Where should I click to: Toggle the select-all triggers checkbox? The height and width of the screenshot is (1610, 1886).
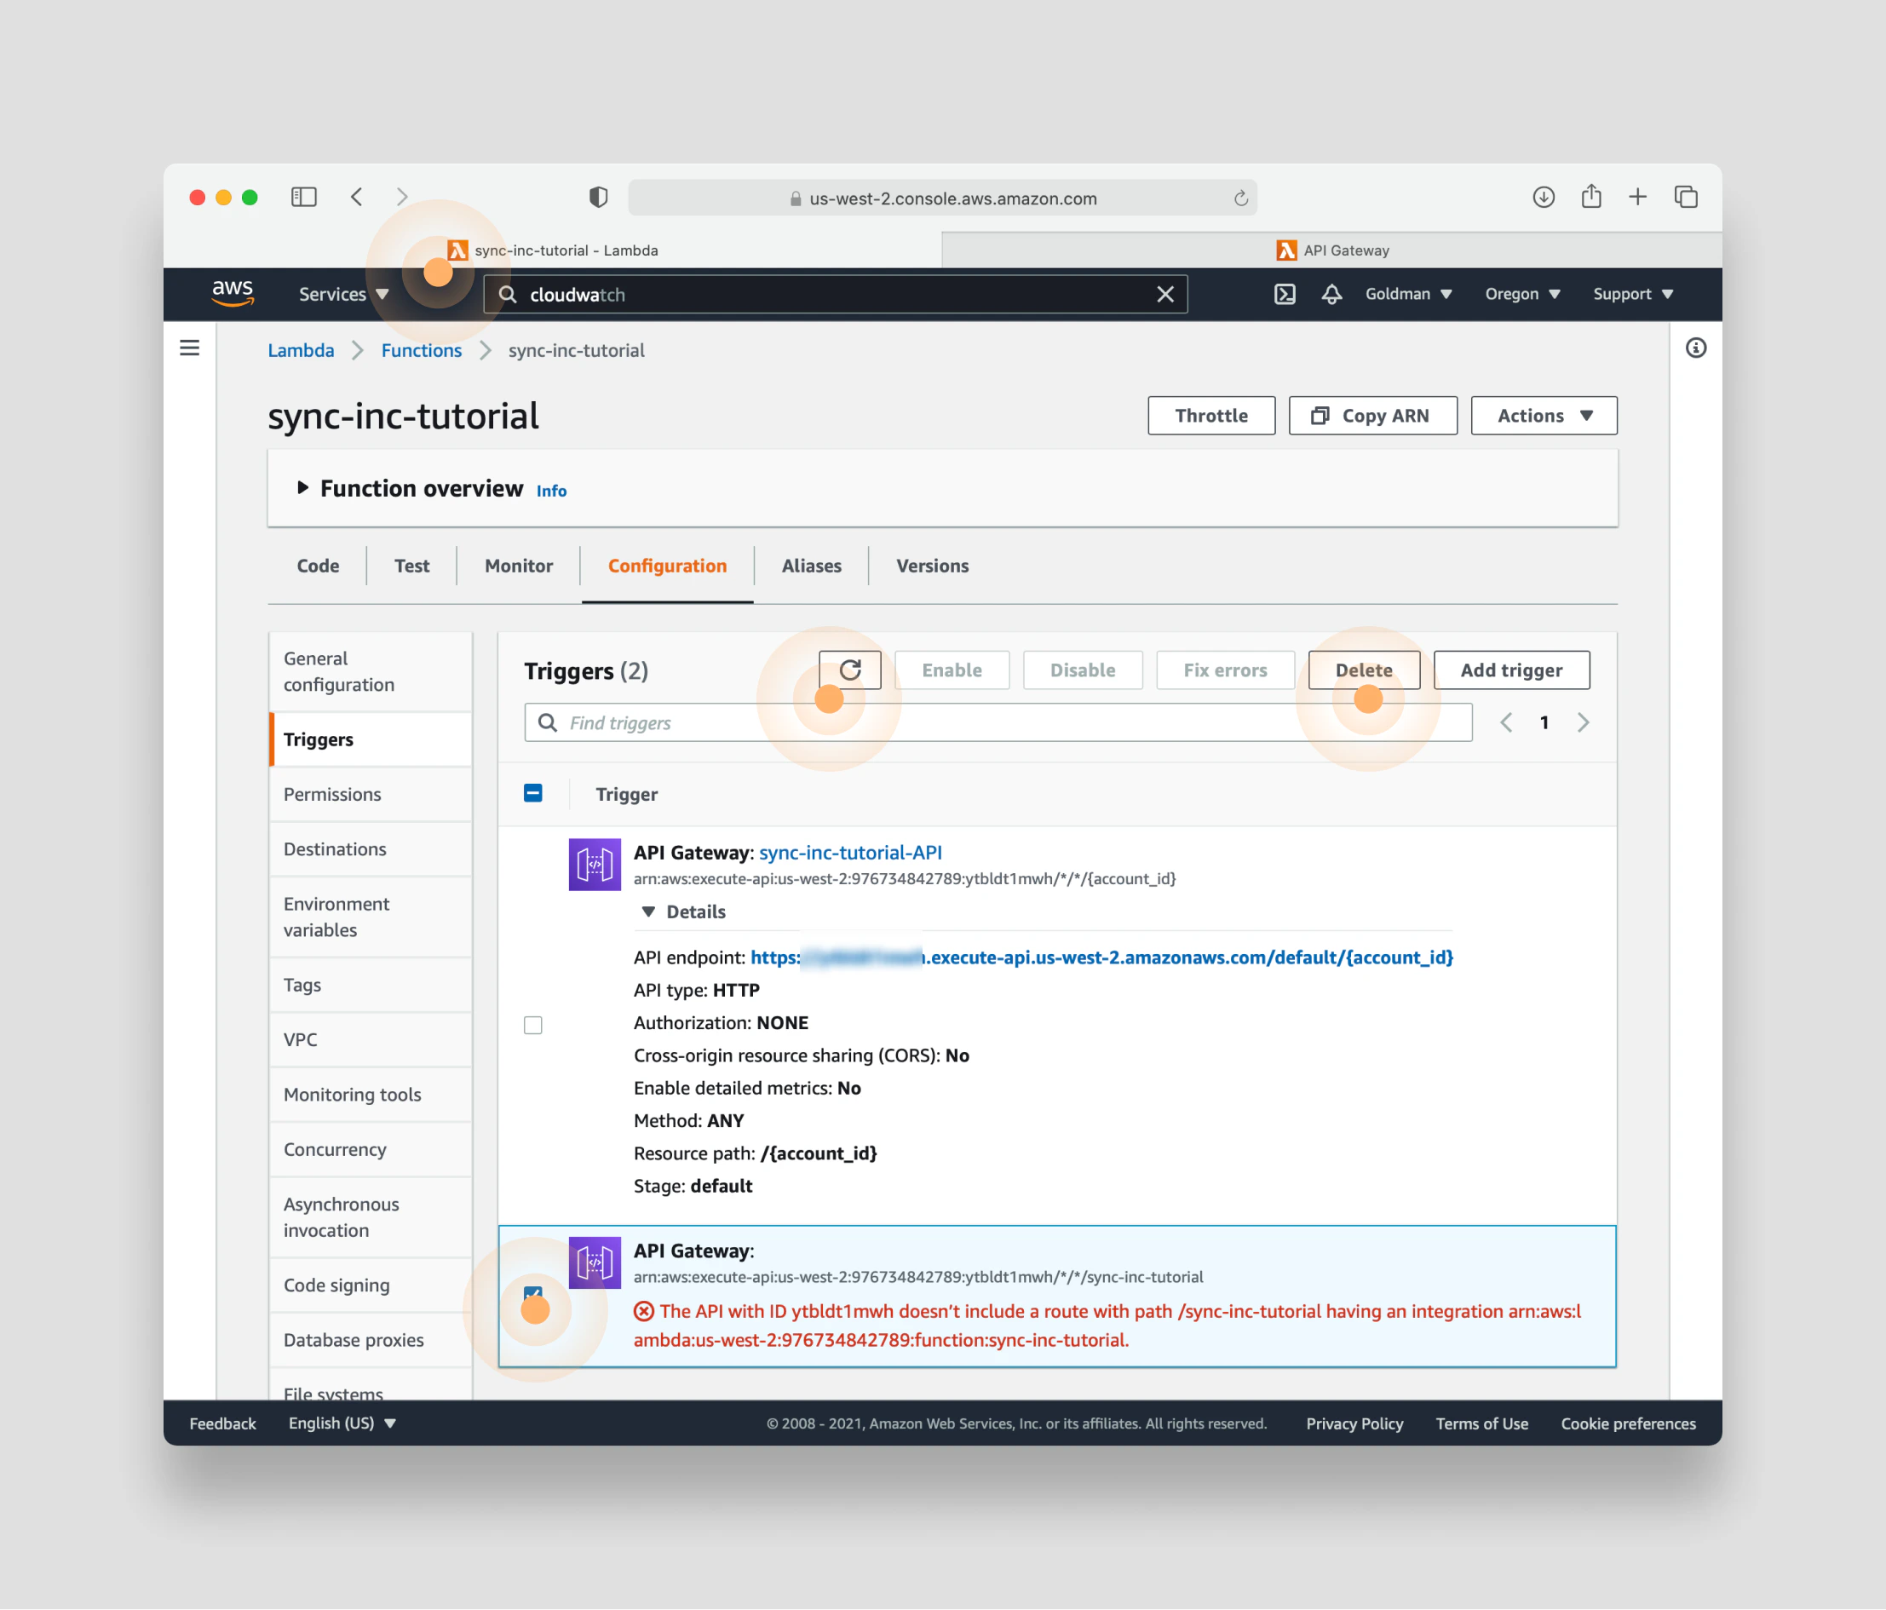click(x=533, y=794)
